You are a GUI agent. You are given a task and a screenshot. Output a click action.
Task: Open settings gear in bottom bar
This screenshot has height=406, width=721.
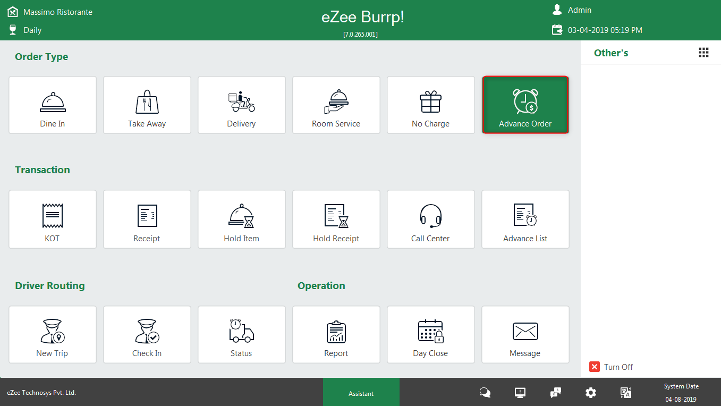click(x=591, y=393)
